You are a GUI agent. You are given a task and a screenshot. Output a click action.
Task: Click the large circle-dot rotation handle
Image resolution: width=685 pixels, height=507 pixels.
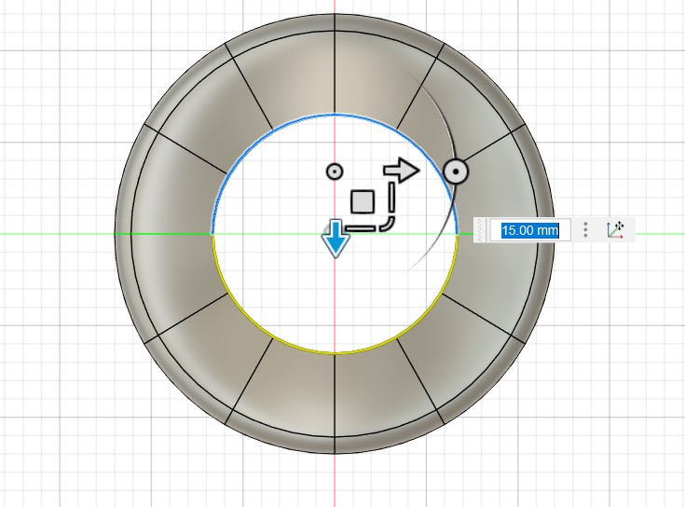point(455,171)
